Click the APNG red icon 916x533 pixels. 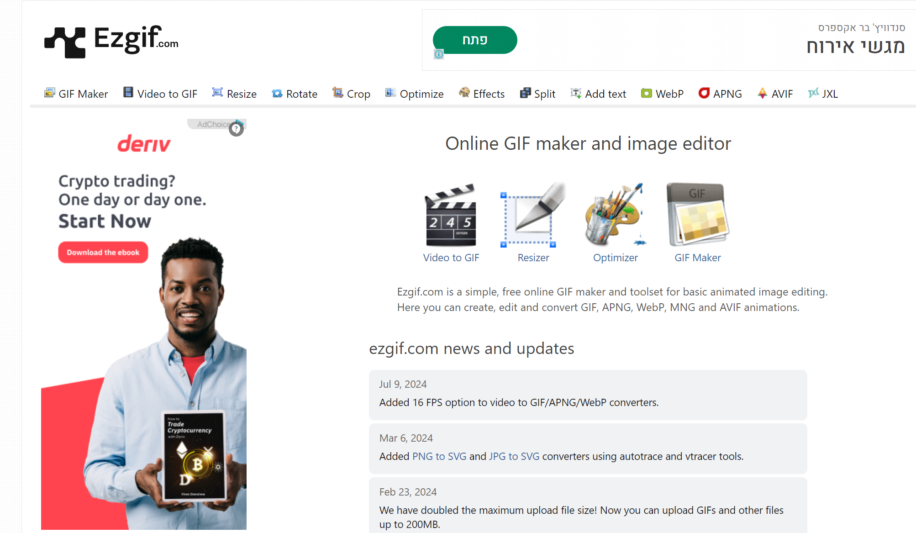pos(704,93)
